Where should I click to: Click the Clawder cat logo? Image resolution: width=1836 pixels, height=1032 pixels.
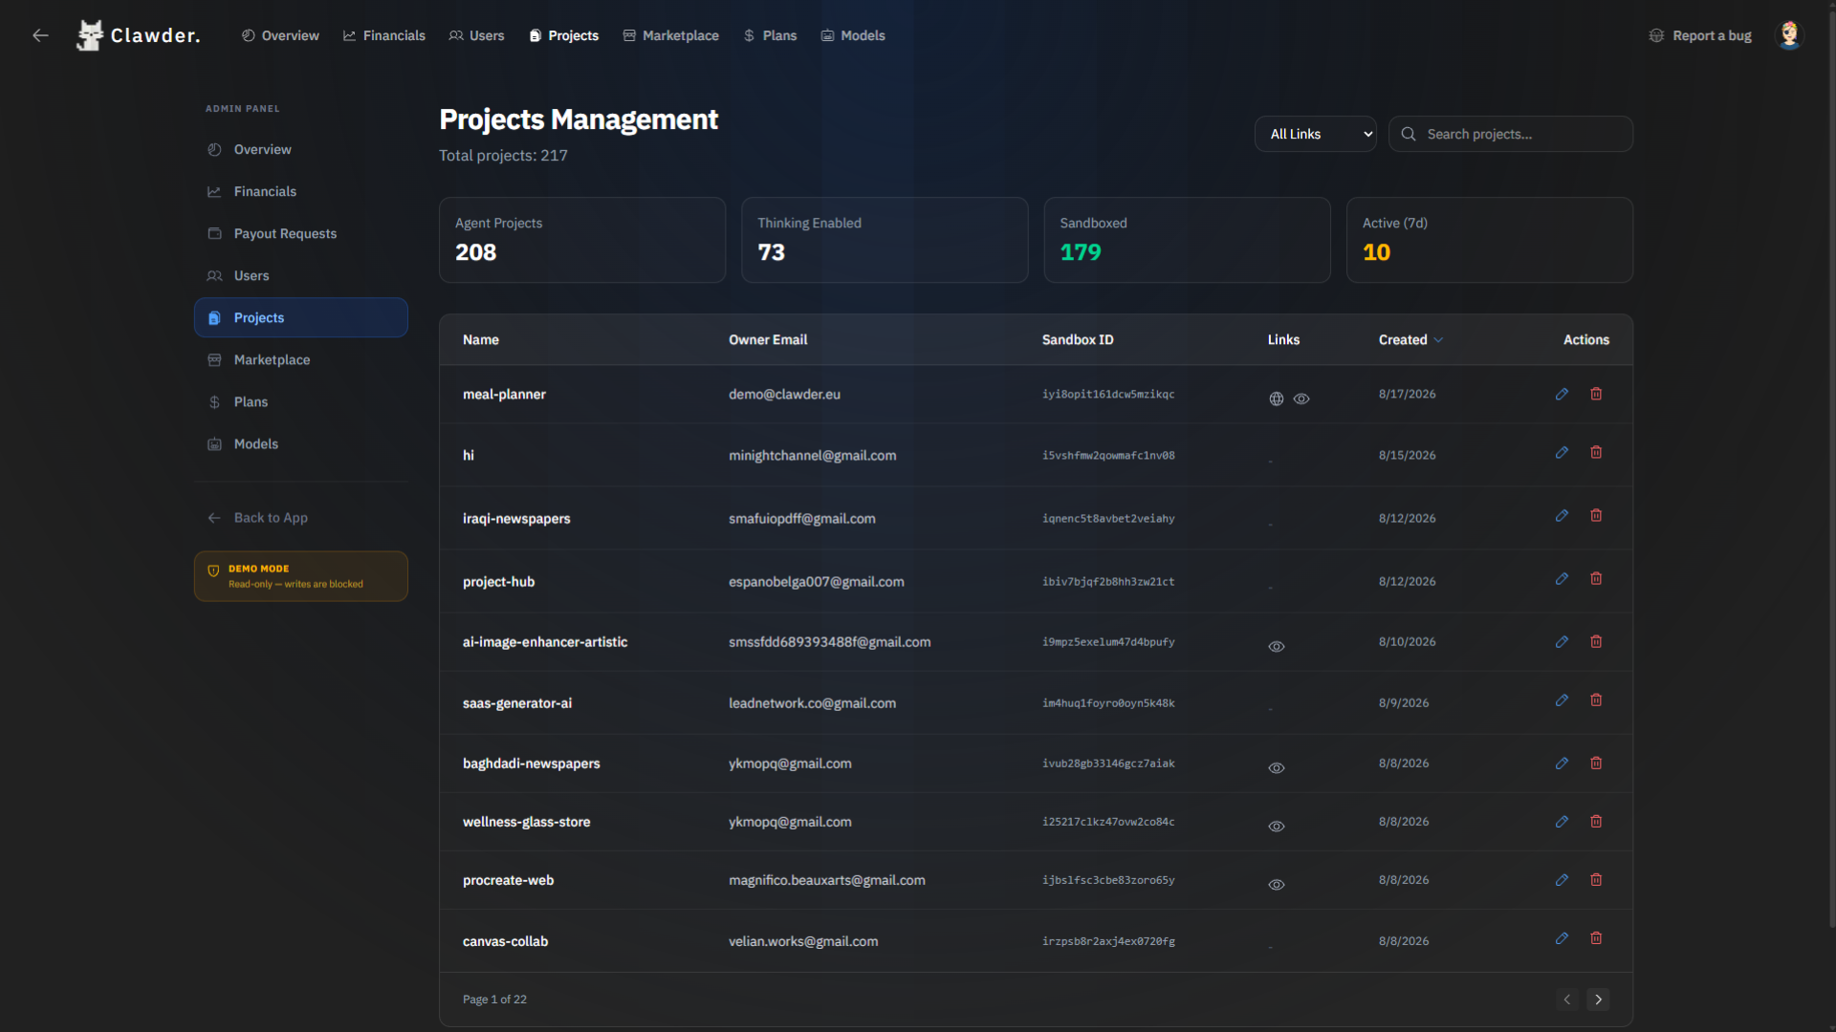click(x=90, y=35)
